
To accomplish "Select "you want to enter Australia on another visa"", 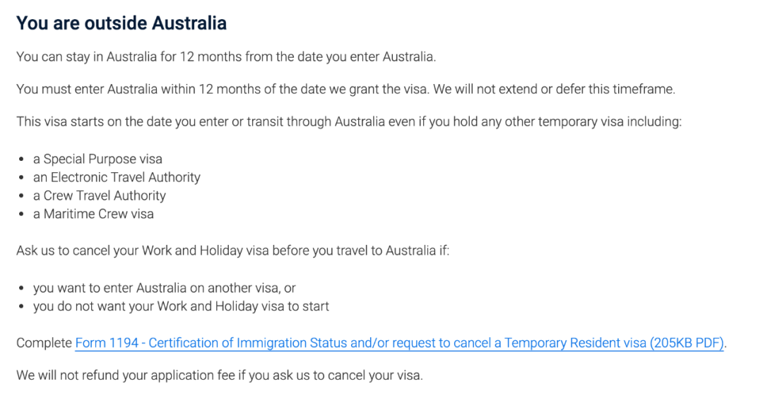I will [164, 289].
